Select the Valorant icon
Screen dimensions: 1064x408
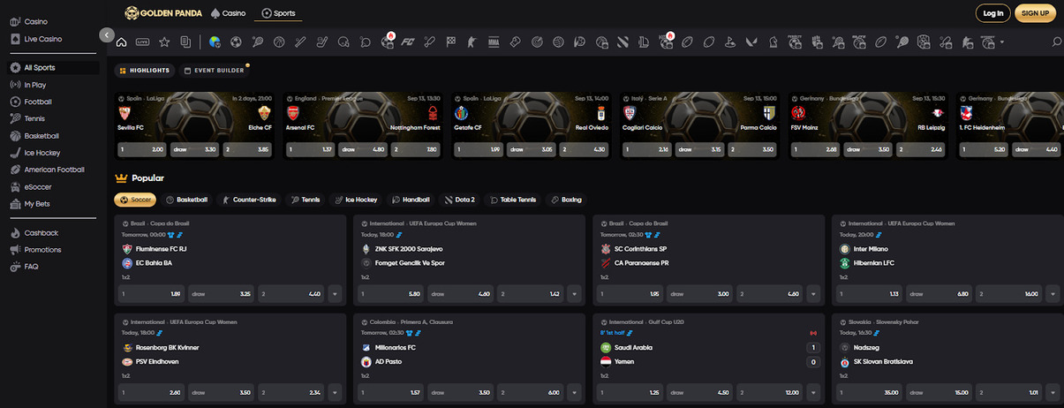click(751, 42)
